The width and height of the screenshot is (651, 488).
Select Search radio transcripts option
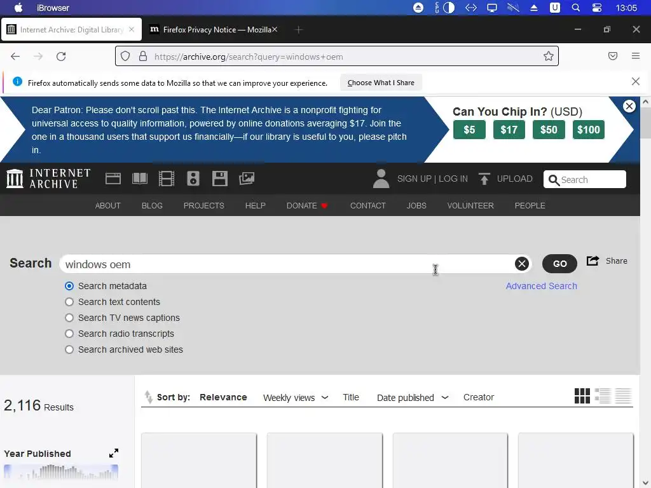(x=69, y=334)
